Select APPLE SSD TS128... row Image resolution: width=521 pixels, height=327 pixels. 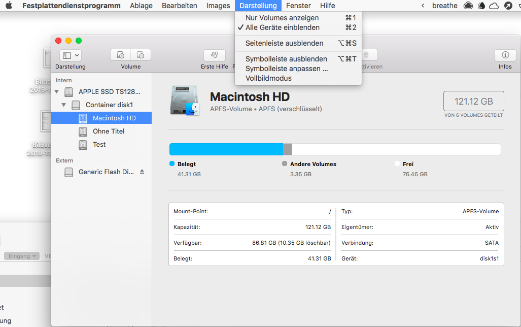coord(101,91)
